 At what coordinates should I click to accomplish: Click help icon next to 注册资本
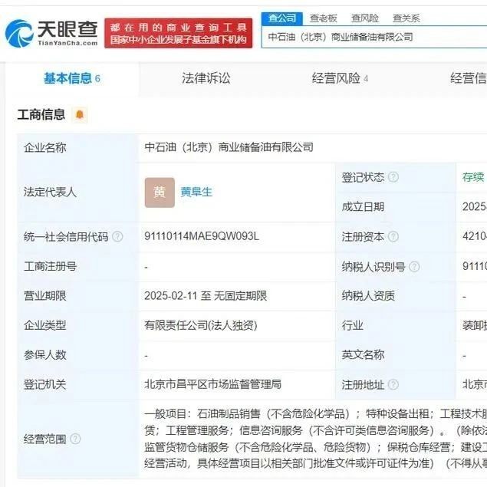tap(393, 237)
